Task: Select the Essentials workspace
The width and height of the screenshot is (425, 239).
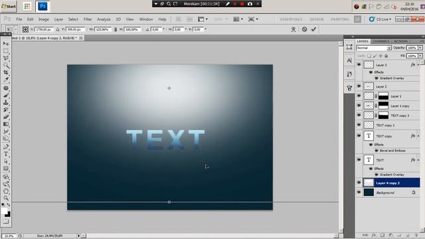Action: coord(291,19)
